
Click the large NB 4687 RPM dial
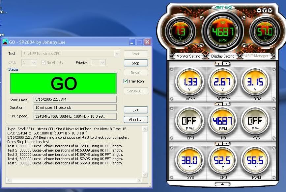(x=222, y=32)
